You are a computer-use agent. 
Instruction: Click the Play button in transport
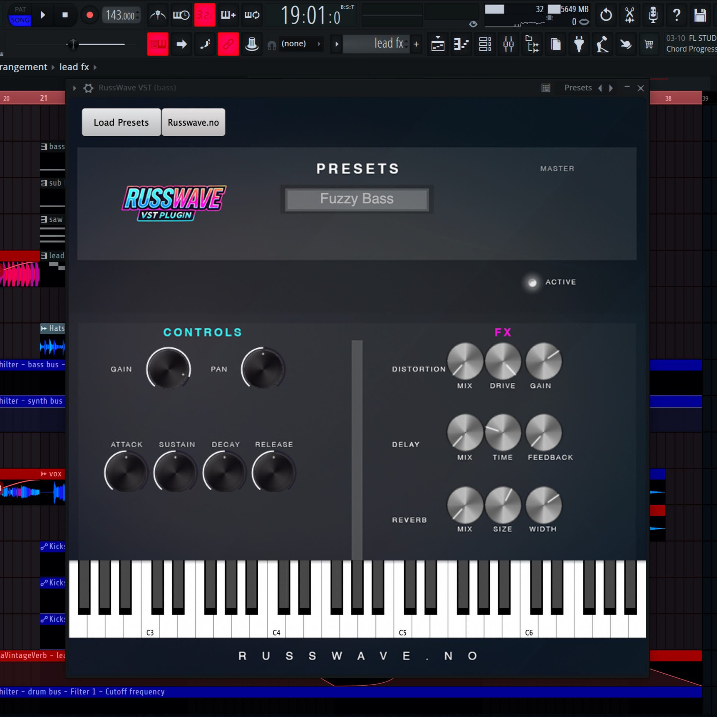click(43, 15)
